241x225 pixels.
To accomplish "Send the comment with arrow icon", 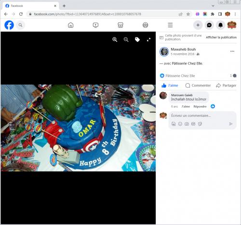I will click(231, 124).
